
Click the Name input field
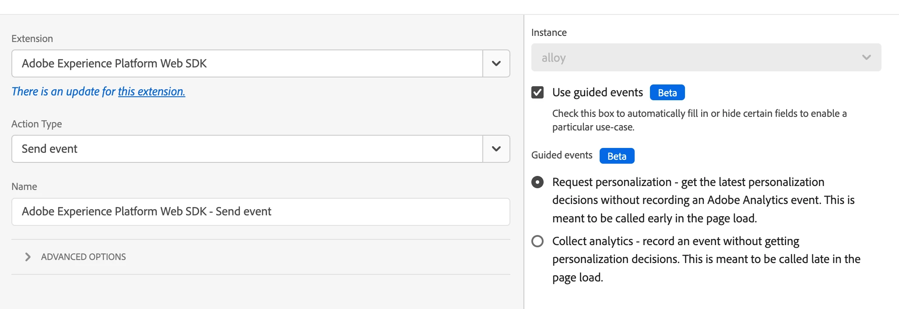coord(261,212)
